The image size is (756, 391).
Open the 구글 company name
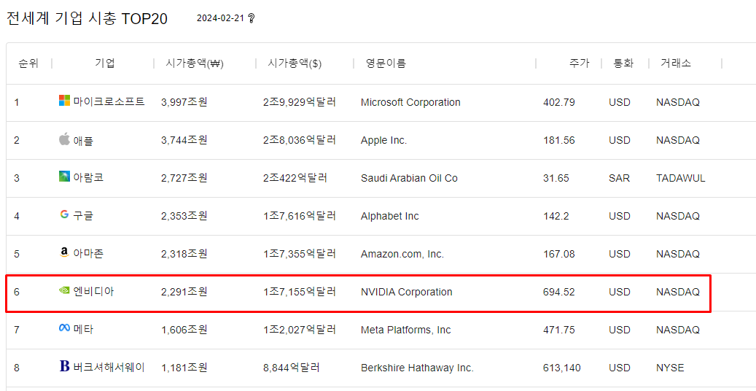(83, 216)
